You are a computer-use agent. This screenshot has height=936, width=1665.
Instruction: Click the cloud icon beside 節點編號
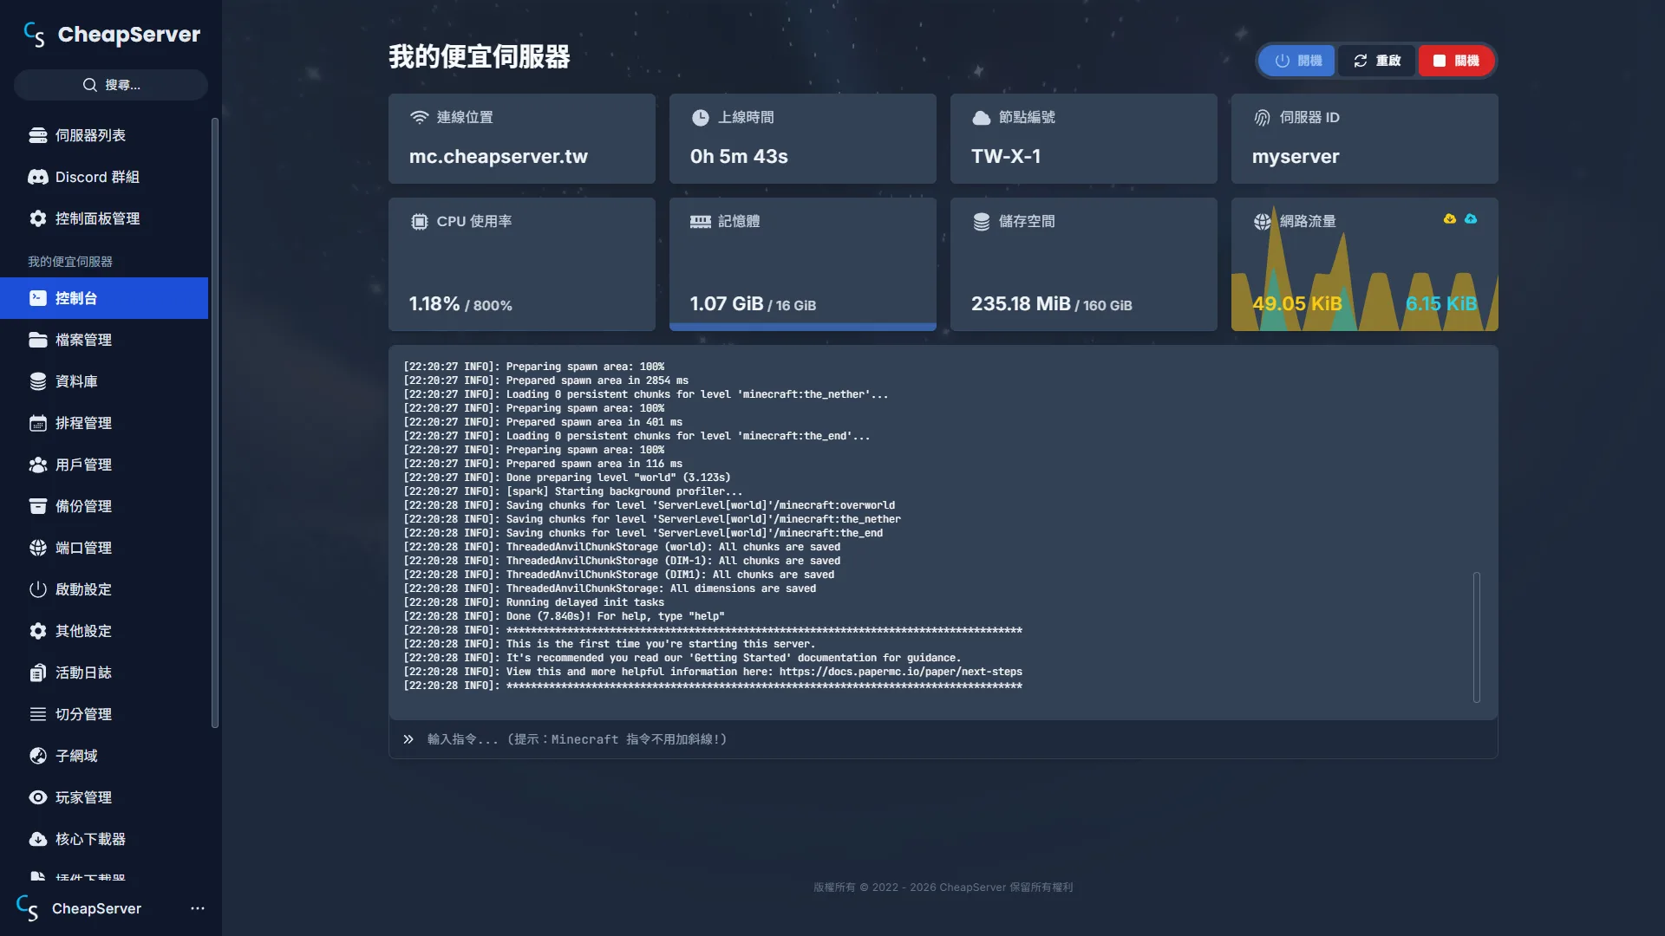coord(982,117)
